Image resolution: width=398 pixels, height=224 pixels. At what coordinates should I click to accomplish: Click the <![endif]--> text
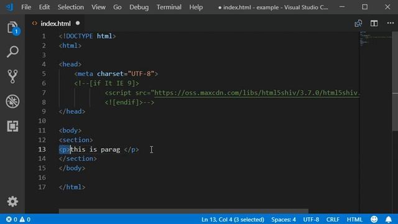point(129,102)
